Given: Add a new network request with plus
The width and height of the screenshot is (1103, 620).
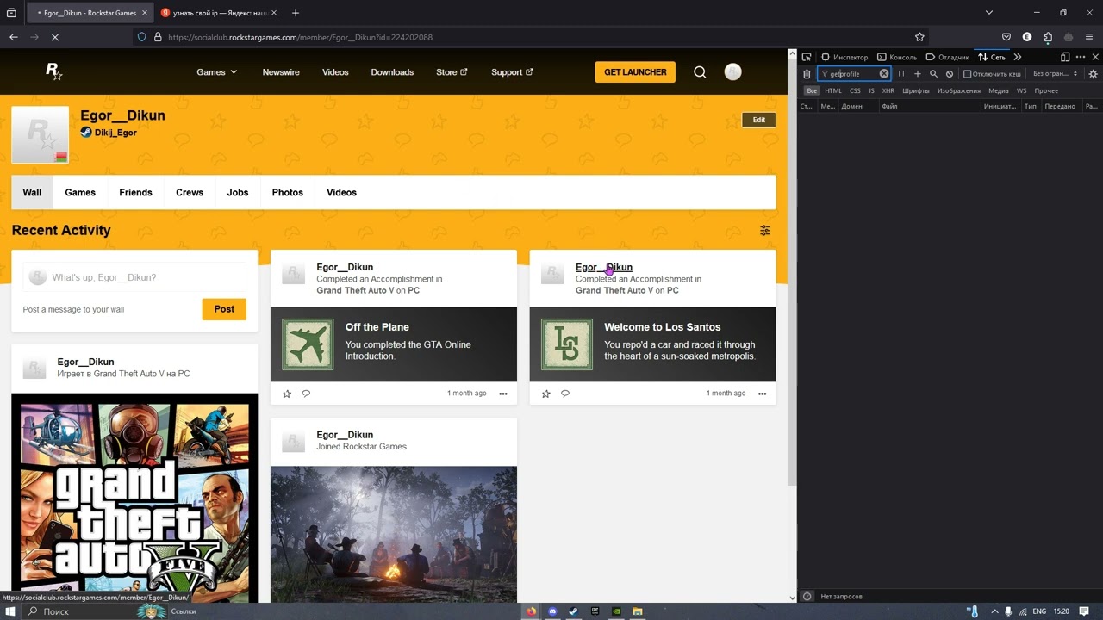Looking at the screenshot, I should point(918,74).
